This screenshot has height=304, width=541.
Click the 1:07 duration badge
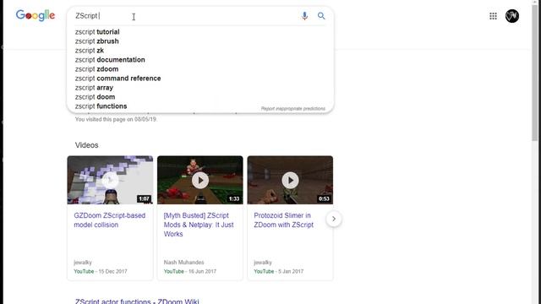tap(144, 198)
